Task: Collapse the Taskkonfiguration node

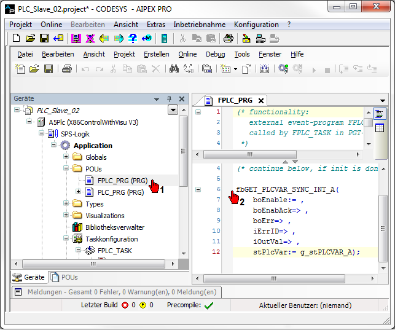Action: point(66,238)
